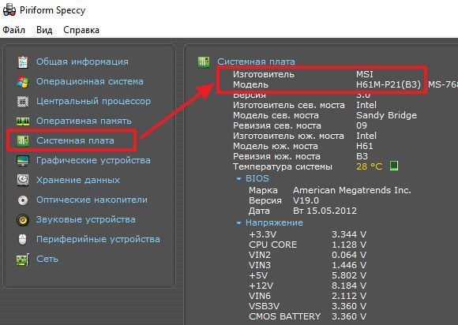
Task: Click the Температура системы label
Action: click(x=283, y=167)
